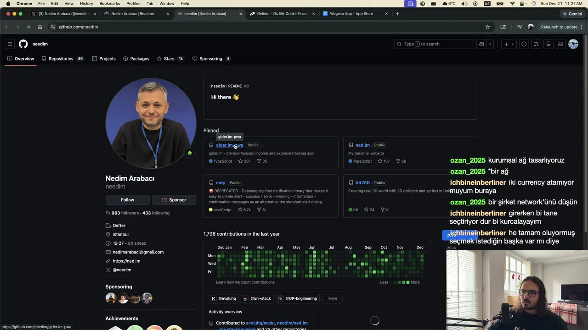Click the Sponsor button
Screen dimensions: 588x330
click(174, 200)
